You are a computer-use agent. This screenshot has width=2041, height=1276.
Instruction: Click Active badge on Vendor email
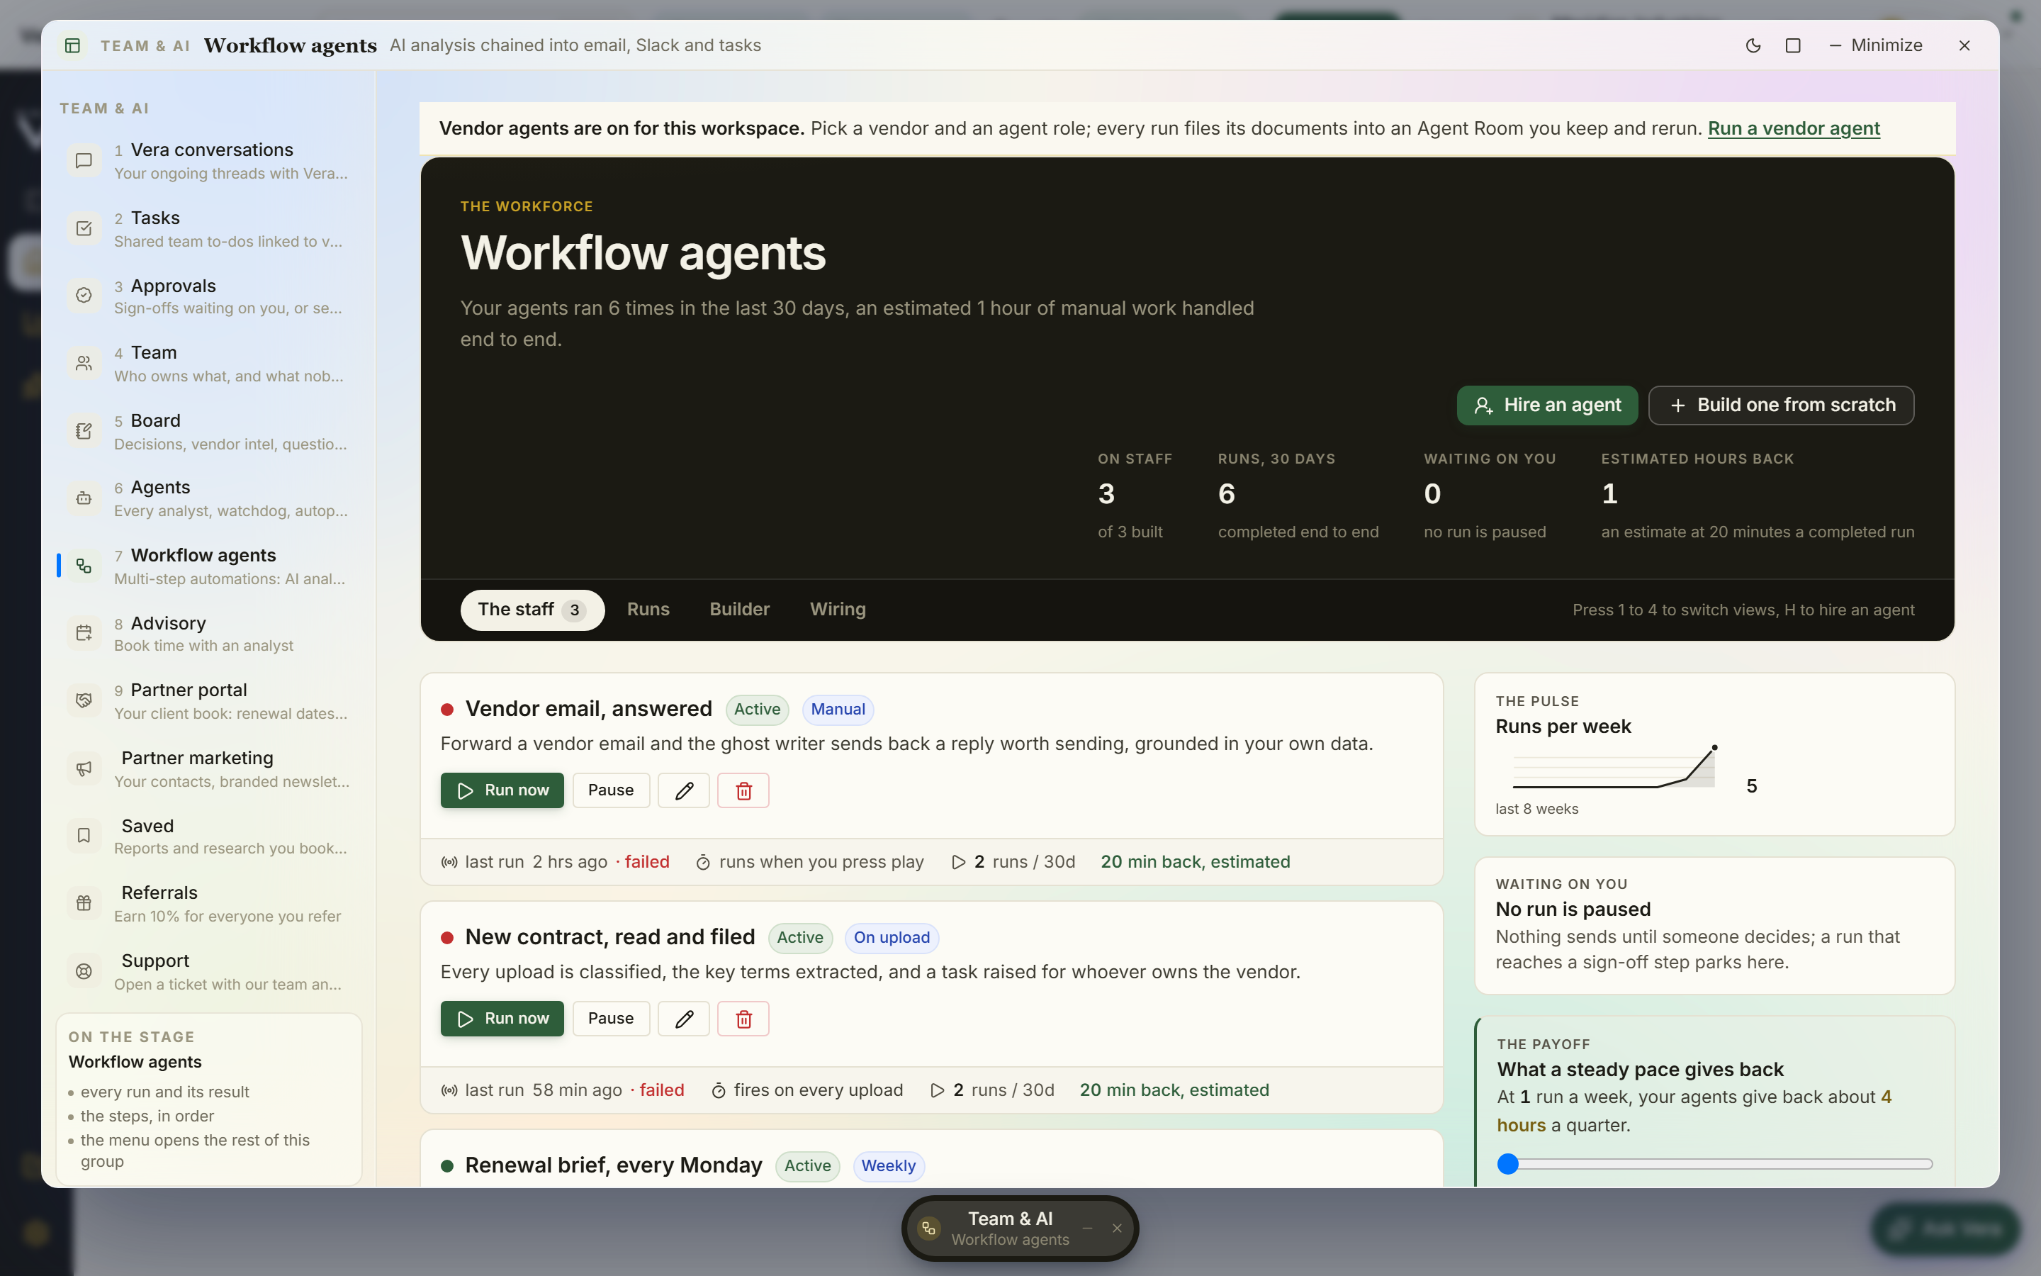[x=758, y=710]
